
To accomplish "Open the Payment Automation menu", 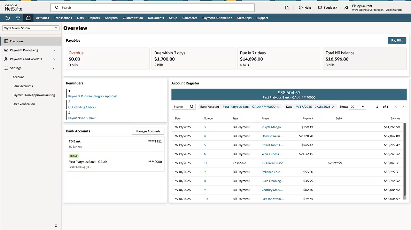I will point(217,18).
